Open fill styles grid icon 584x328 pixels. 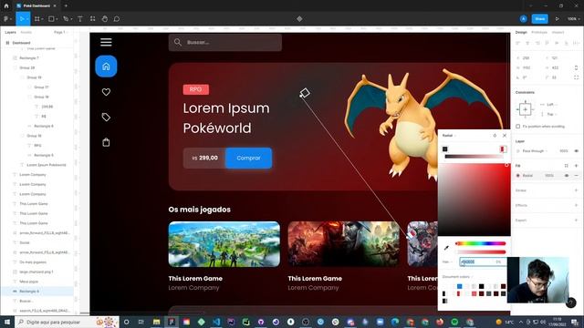[x=567, y=166]
